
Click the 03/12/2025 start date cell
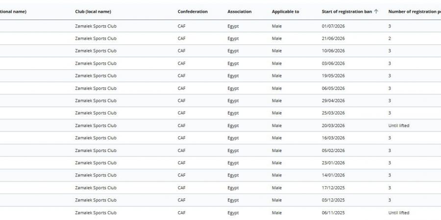(333, 200)
